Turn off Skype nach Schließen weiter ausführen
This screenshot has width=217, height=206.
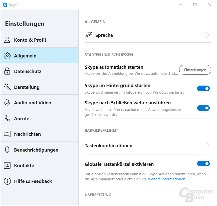pos(203,108)
